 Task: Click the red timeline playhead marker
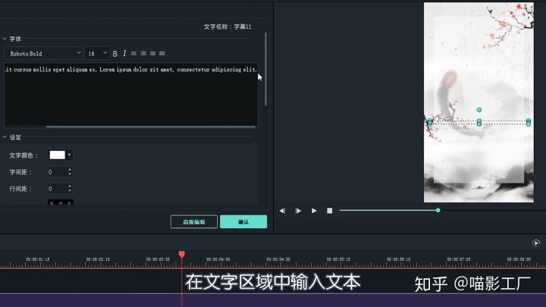click(x=182, y=255)
